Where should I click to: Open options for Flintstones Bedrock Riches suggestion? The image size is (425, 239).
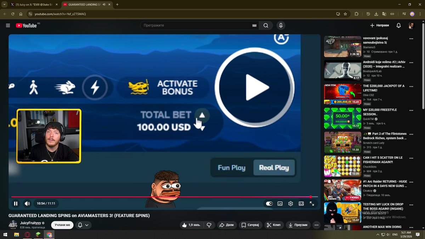click(x=411, y=134)
